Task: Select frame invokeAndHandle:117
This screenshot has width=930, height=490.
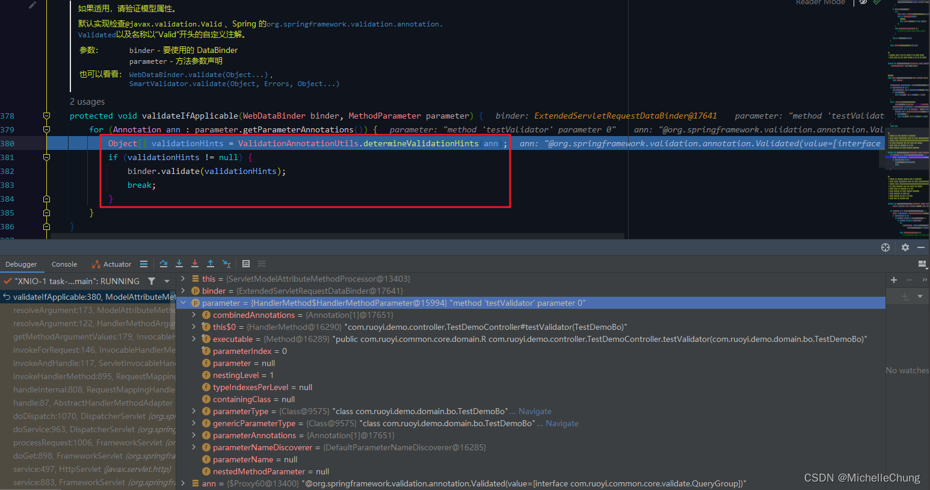Action: 88,363
